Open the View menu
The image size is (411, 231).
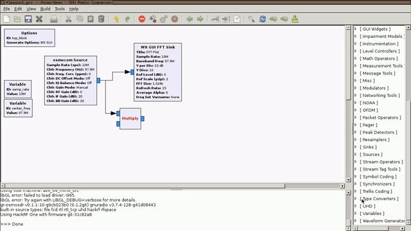point(31,8)
